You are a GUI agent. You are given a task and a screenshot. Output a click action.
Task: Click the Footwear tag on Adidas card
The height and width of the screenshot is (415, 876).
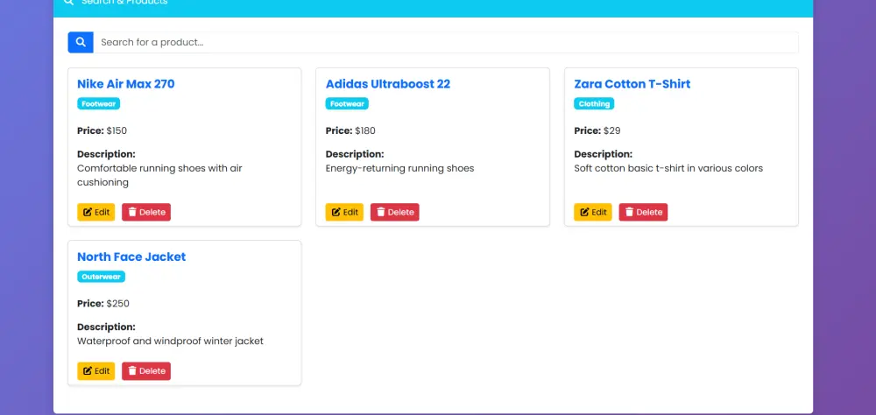pyautogui.click(x=347, y=103)
